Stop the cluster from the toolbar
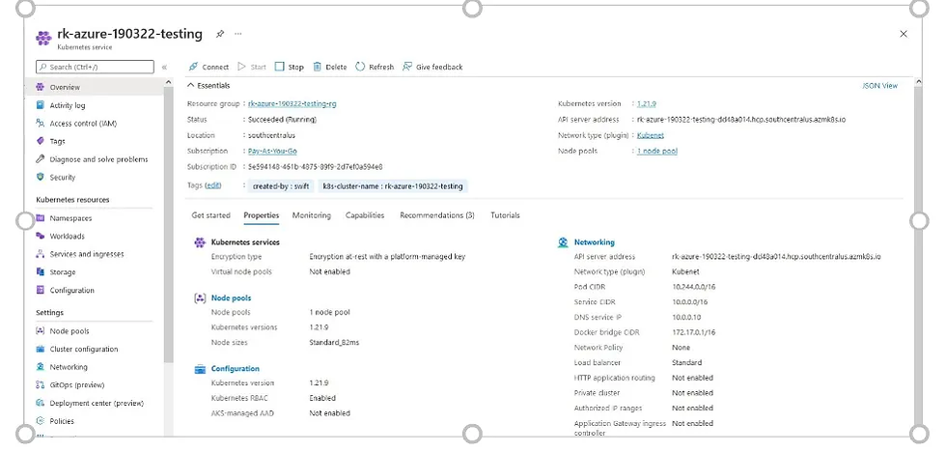This screenshot has height=452, width=946. point(290,67)
